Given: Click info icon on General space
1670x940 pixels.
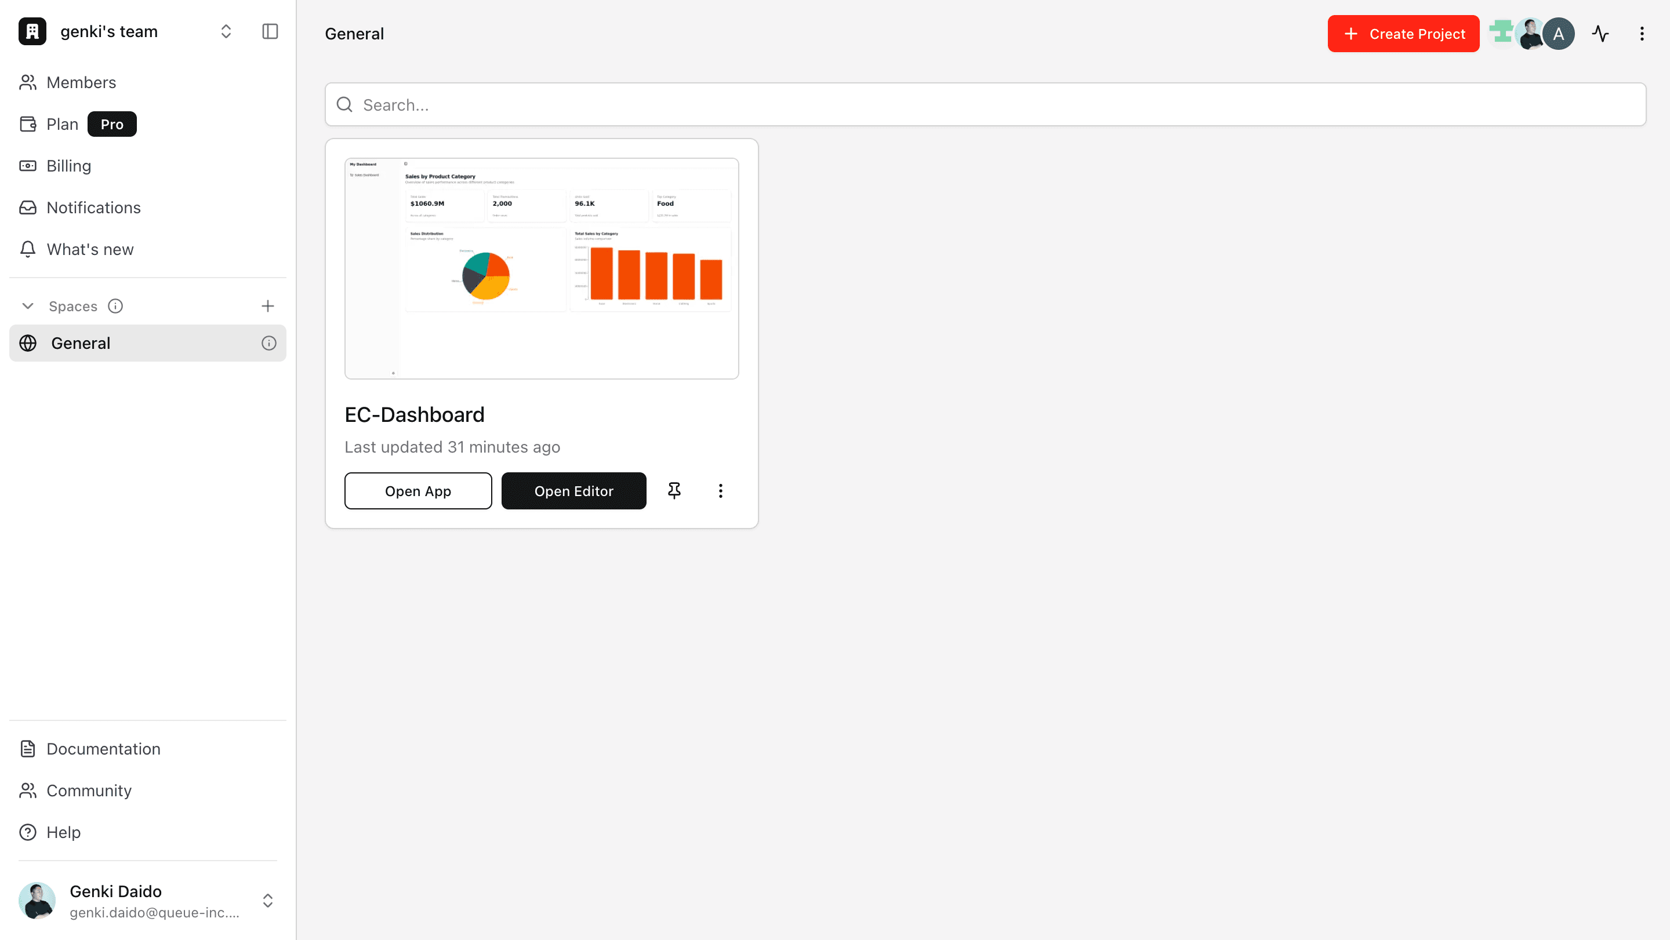Looking at the screenshot, I should point(268,343).
